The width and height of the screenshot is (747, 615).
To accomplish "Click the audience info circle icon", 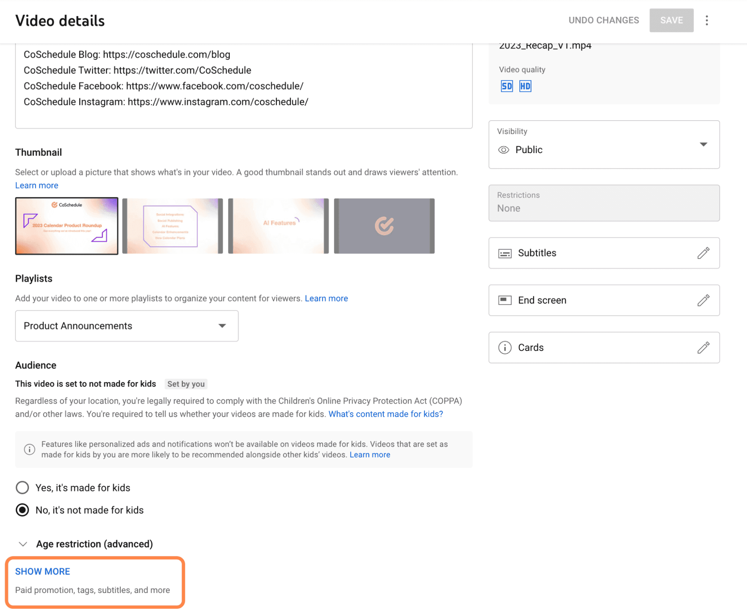I will pos(30,449).
